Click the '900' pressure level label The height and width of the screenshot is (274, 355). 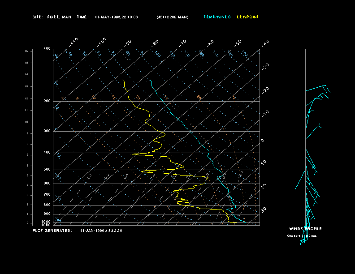pyautogui.click(x=47, y=214)
